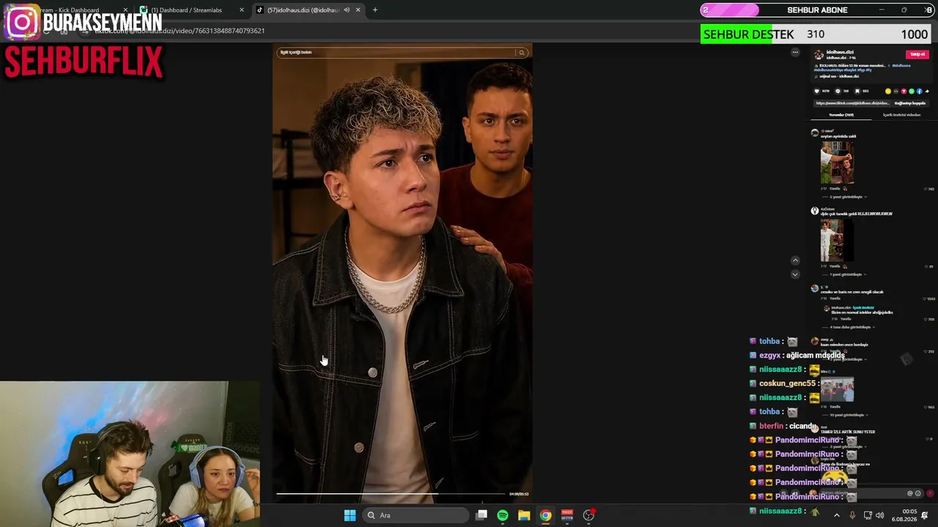Image resolution: width=938 pixels, height=527 pixels.
Task: Click the idolhaus.dizi username
Action: 840,52
